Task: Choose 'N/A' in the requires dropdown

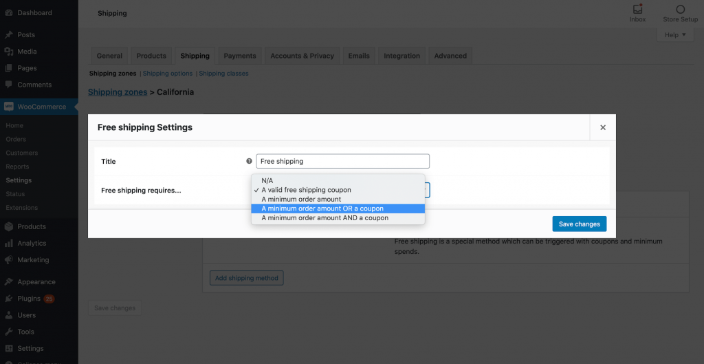Action: point(338,180)
